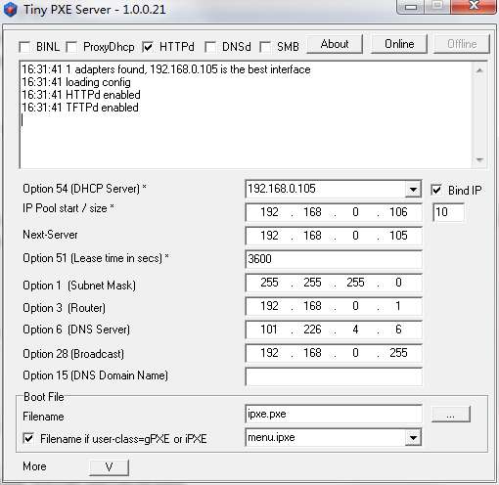Screen dimensions: 499x485
Task: Expand more options with the V button
Action: [109, 467]
